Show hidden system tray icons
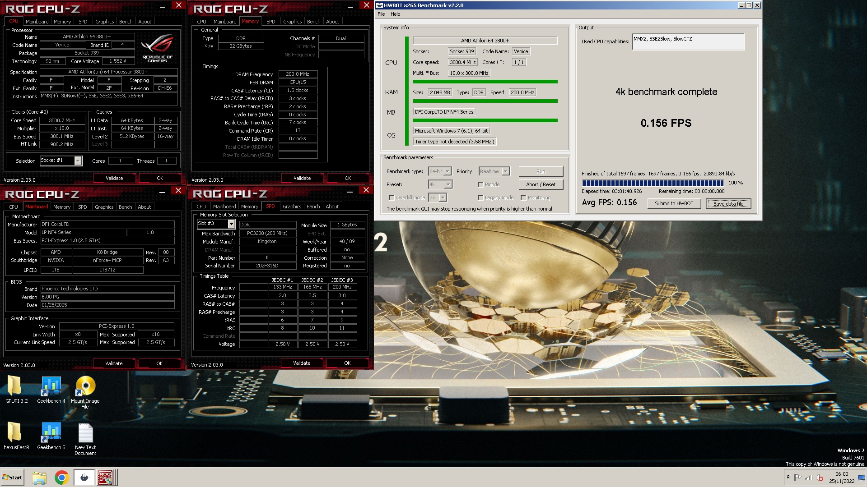The width and height of the screenshot is (867, 487). 788,477
